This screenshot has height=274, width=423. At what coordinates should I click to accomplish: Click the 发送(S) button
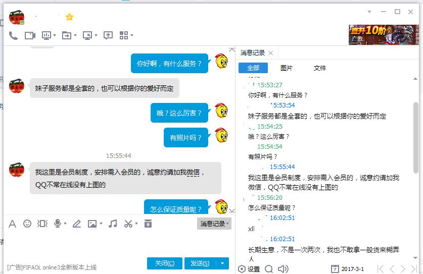point(200,263)
